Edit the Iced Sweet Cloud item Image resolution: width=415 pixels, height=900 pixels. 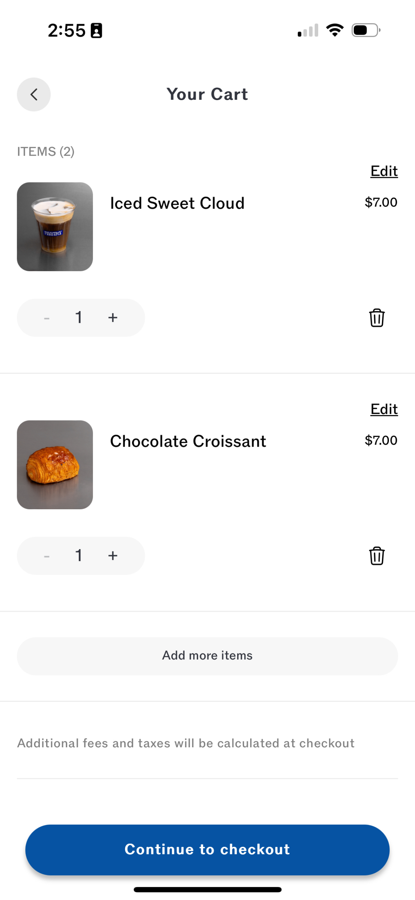click(x=384, y=171)
